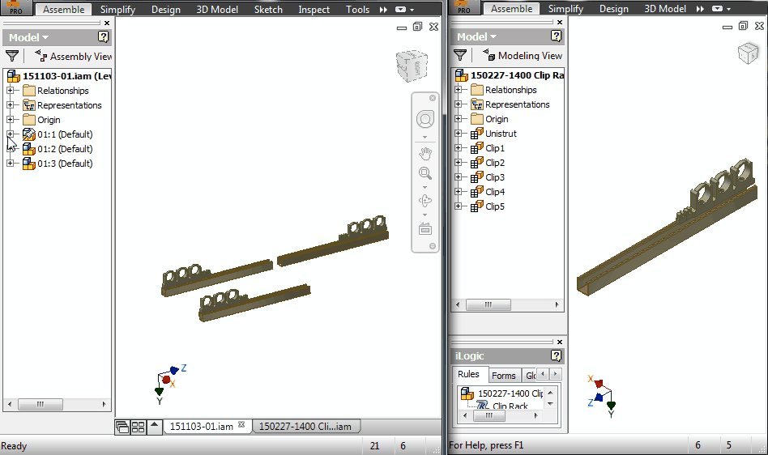
Task: Show more ribbon tabs in right window
Action: click(700, 9)
